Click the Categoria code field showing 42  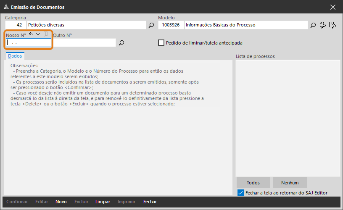coord(15,25)
